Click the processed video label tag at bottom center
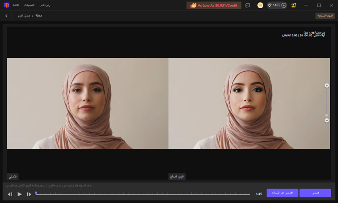Image resolution: width=338 pixels, height=203 pixels. 177,176
